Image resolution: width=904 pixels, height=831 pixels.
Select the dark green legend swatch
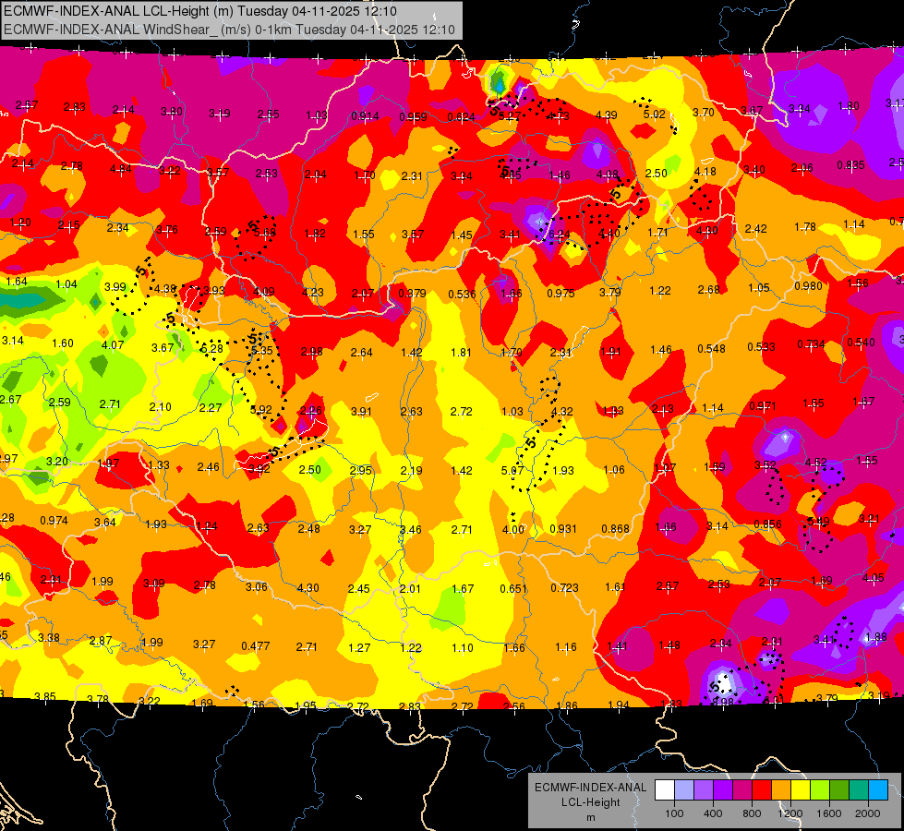point(838,790)
